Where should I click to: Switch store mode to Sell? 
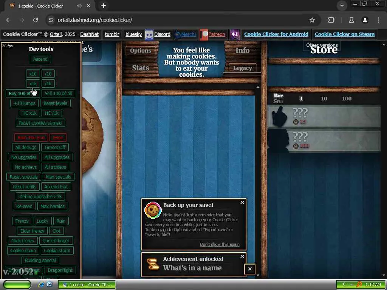(279, 101)
